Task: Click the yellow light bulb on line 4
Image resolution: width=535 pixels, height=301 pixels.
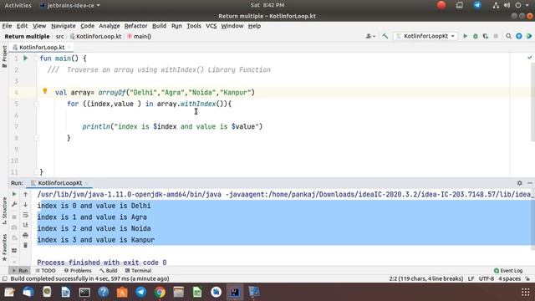Action: click(x=45, y=91)
